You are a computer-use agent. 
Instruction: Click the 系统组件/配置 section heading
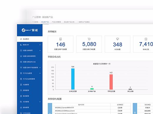(x=55, y=99)
